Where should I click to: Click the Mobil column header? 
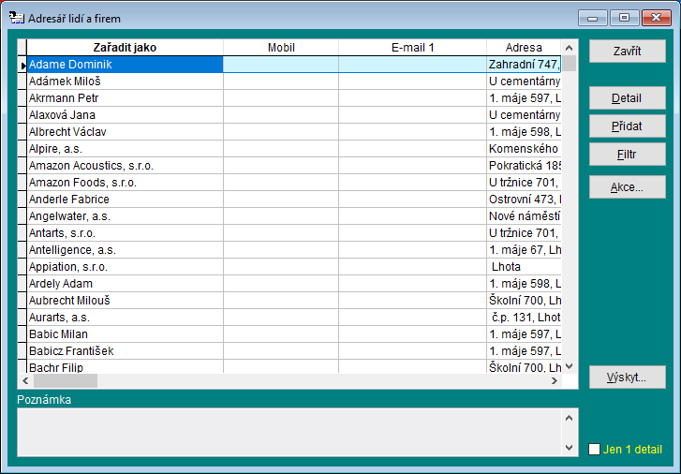[281, 47]
